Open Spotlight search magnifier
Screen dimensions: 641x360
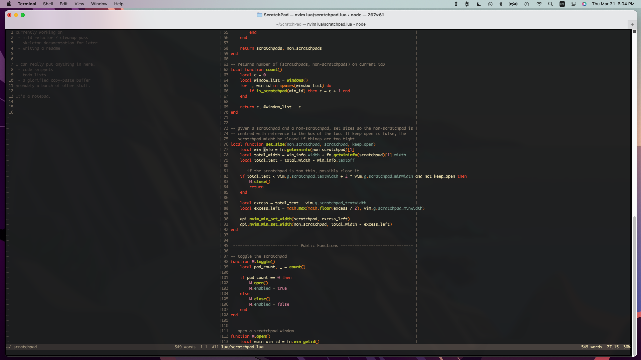551,4
